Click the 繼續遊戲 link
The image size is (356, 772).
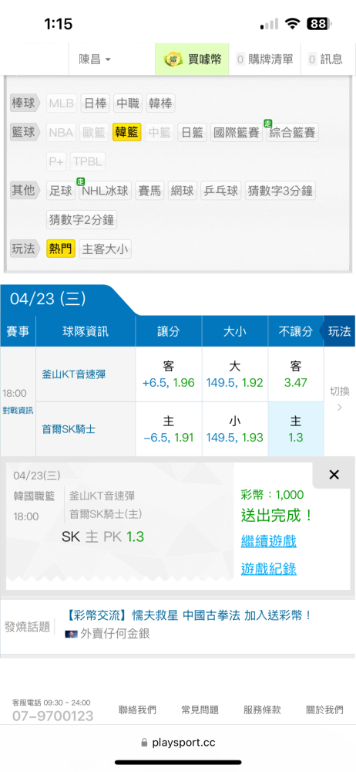(269, 541)
